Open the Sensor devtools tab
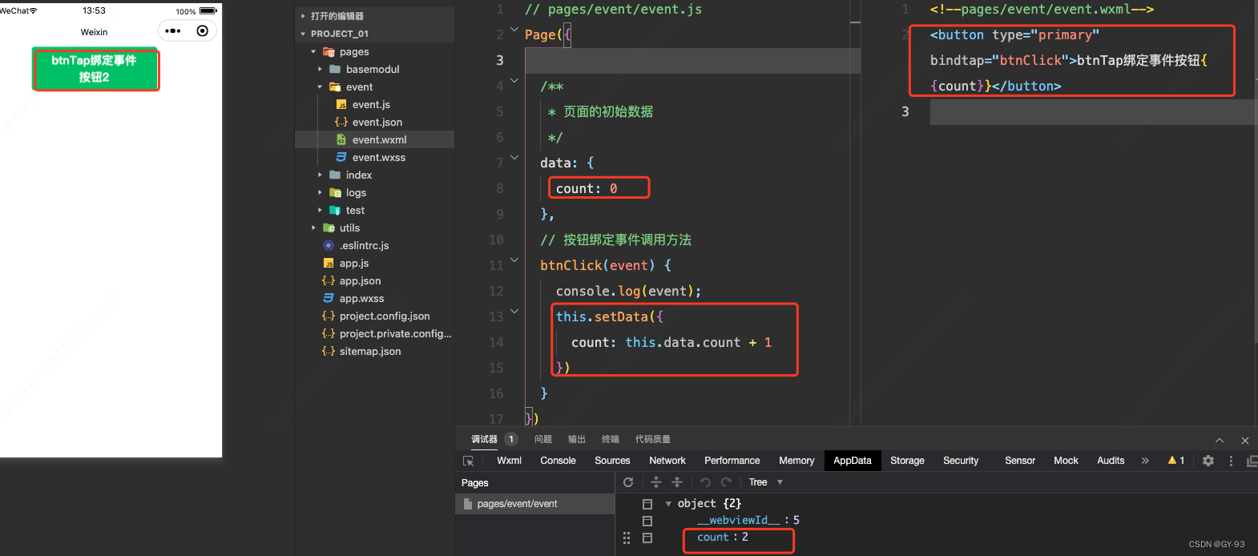Image resolution: width=1258 pixels, height=556 pixels. click(x=1020, y=461)
